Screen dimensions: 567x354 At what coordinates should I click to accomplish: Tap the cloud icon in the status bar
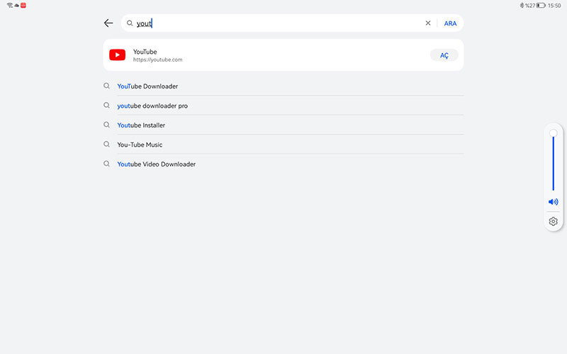coord(16,6)
